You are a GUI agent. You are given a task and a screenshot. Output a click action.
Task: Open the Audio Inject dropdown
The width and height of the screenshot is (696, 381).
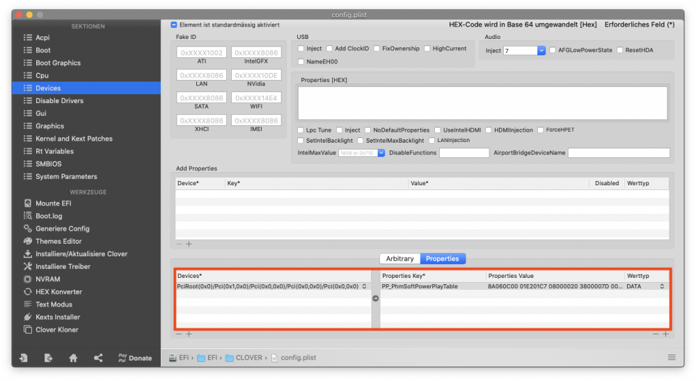click(x=541, y=51)
